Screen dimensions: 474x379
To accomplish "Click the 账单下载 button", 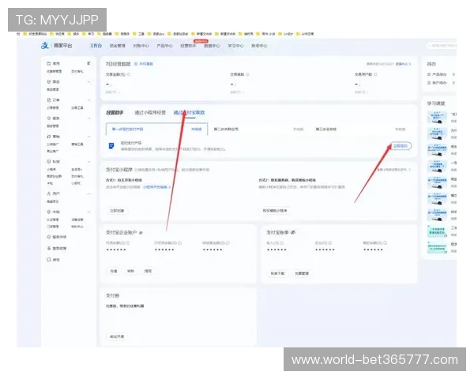I will [x=277, y=273].
